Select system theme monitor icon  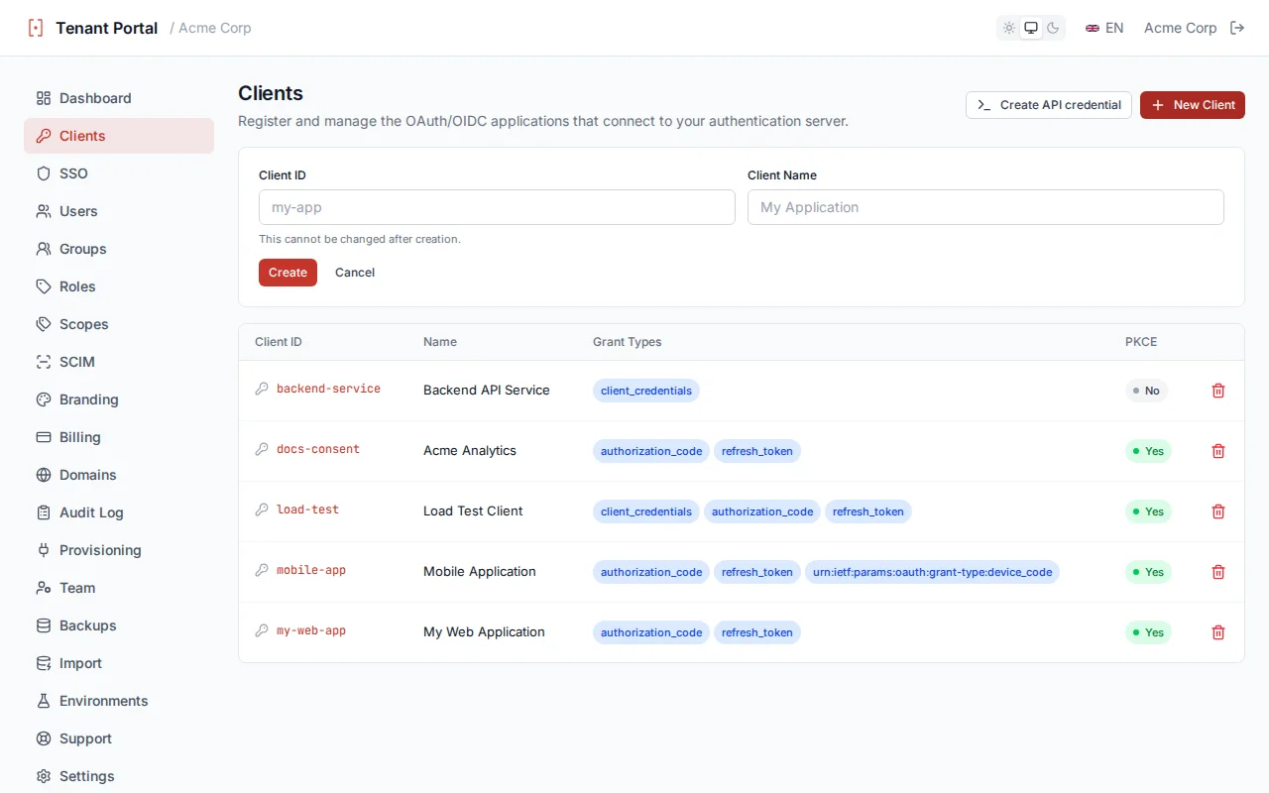tap(1031, 28)
